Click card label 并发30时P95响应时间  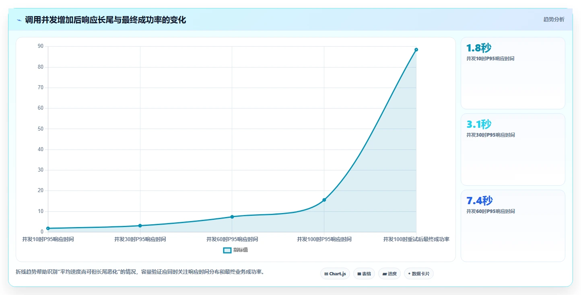pos(490,135)
